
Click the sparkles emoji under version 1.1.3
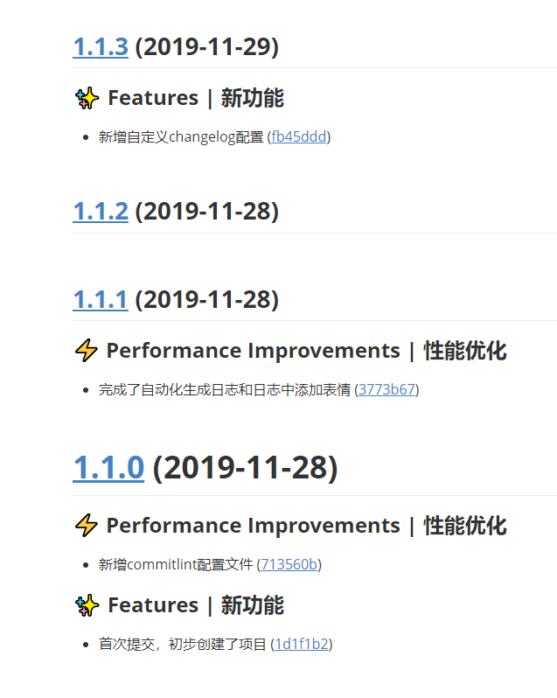(87, 98)
